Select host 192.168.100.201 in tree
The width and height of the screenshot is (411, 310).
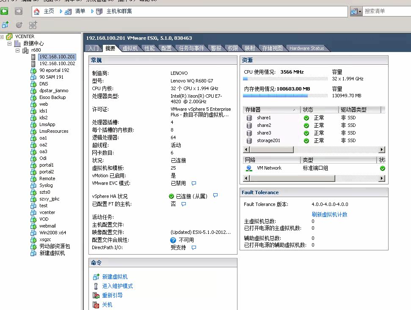point(57,57)
